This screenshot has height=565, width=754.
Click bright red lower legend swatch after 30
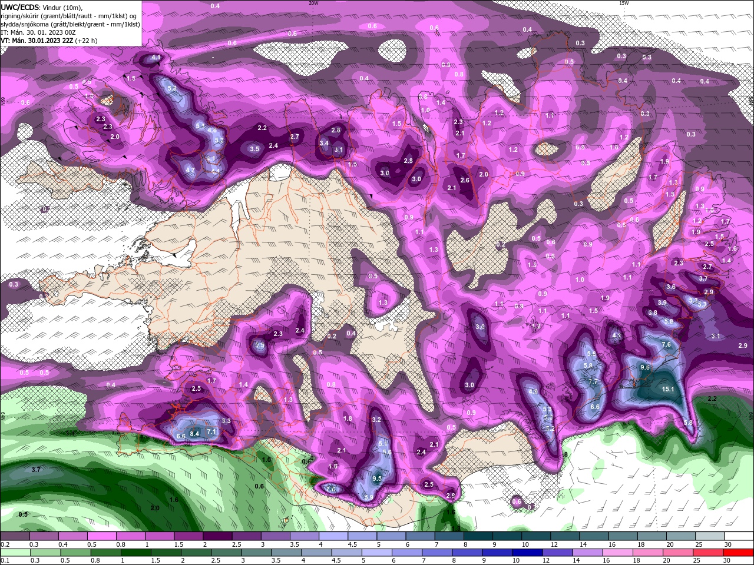point(739,552)
